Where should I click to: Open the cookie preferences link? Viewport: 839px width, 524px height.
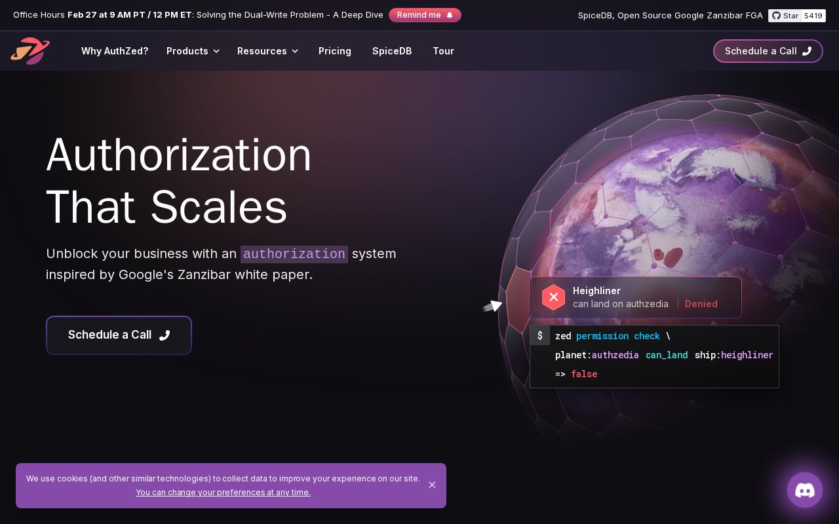224,493
